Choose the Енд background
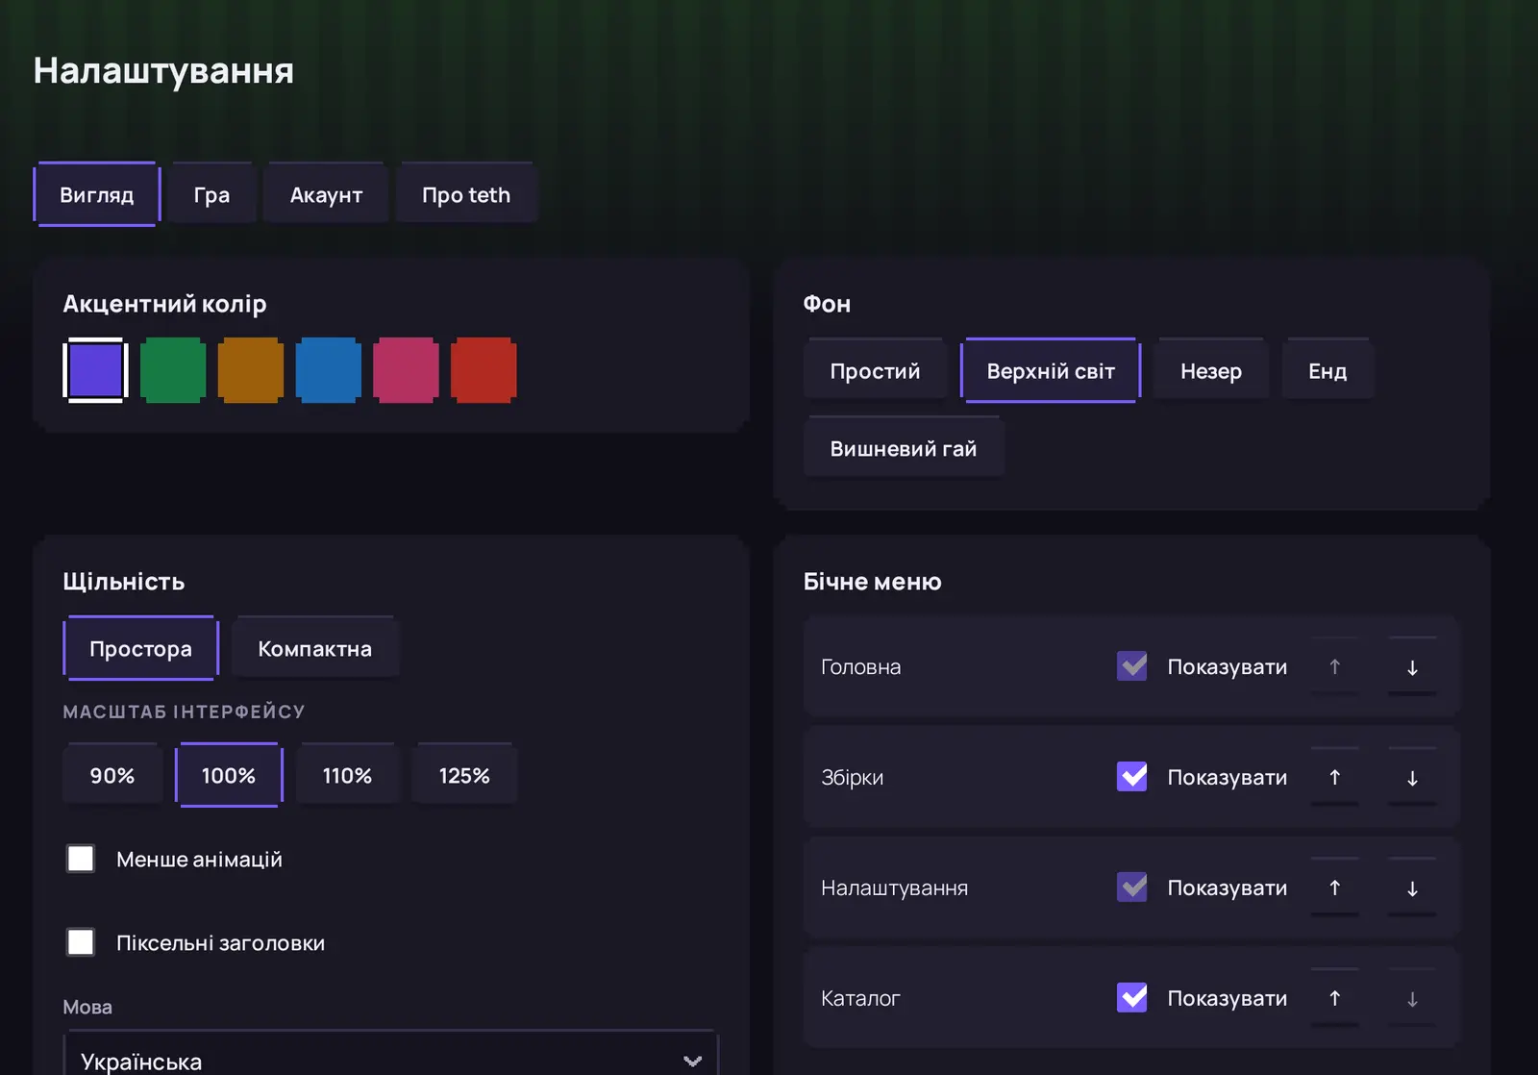 tap(1327, 370)
